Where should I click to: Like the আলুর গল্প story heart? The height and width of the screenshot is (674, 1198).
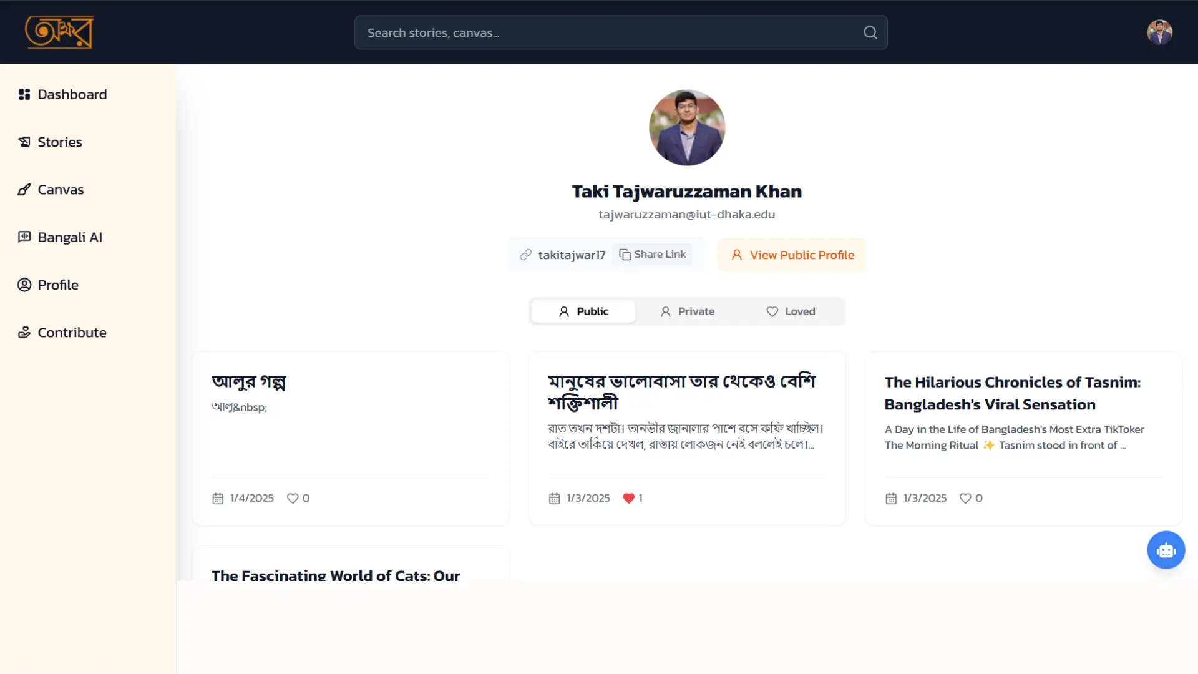pos(292,498)
